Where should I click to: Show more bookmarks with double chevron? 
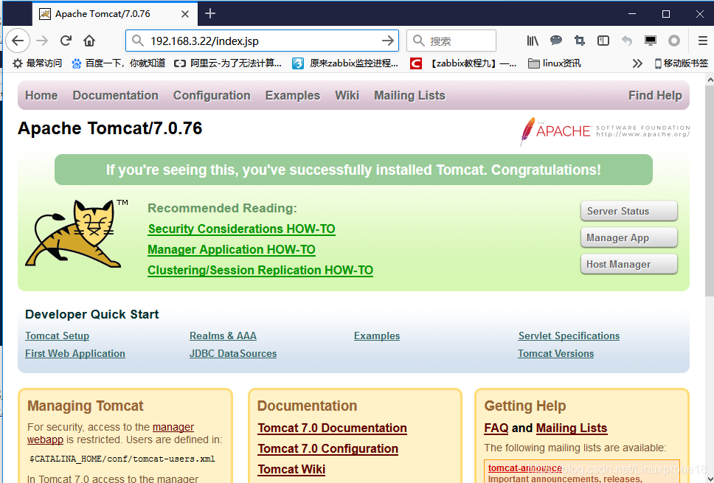(637, 63)
